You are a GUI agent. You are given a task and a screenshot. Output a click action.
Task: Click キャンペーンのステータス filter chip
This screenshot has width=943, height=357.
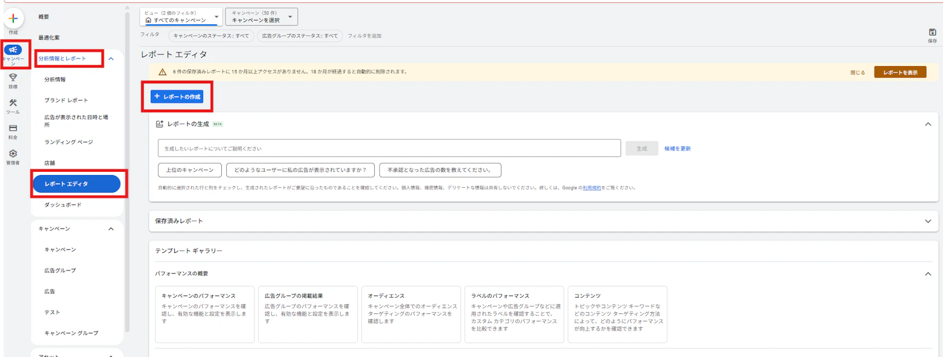click(211, 36)
